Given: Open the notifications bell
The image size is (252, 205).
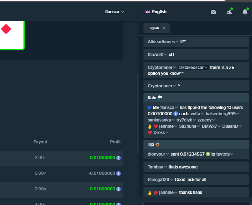Looking at the screenshot, I should tap(245, 12).
